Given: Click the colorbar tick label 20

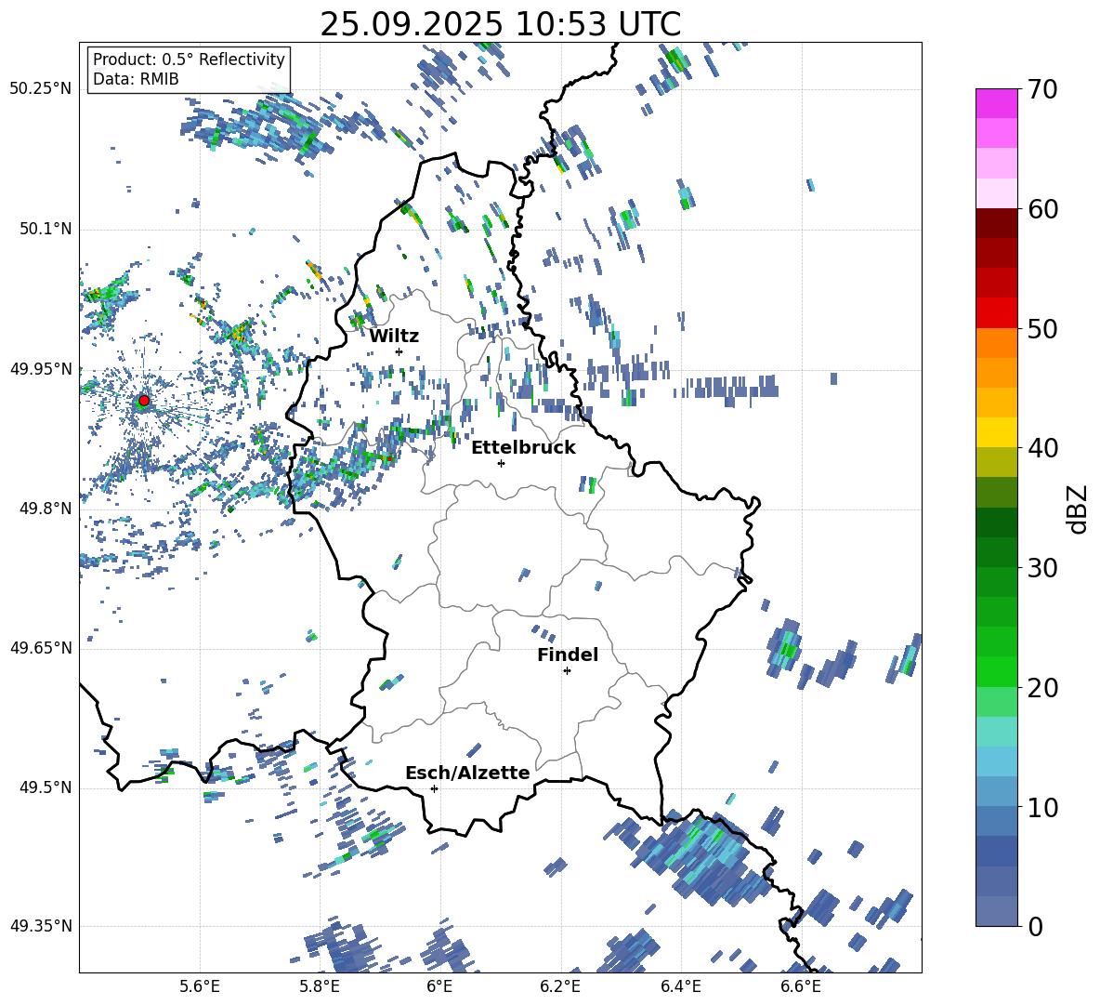Looking at the screenshot, I should 1042,687.
